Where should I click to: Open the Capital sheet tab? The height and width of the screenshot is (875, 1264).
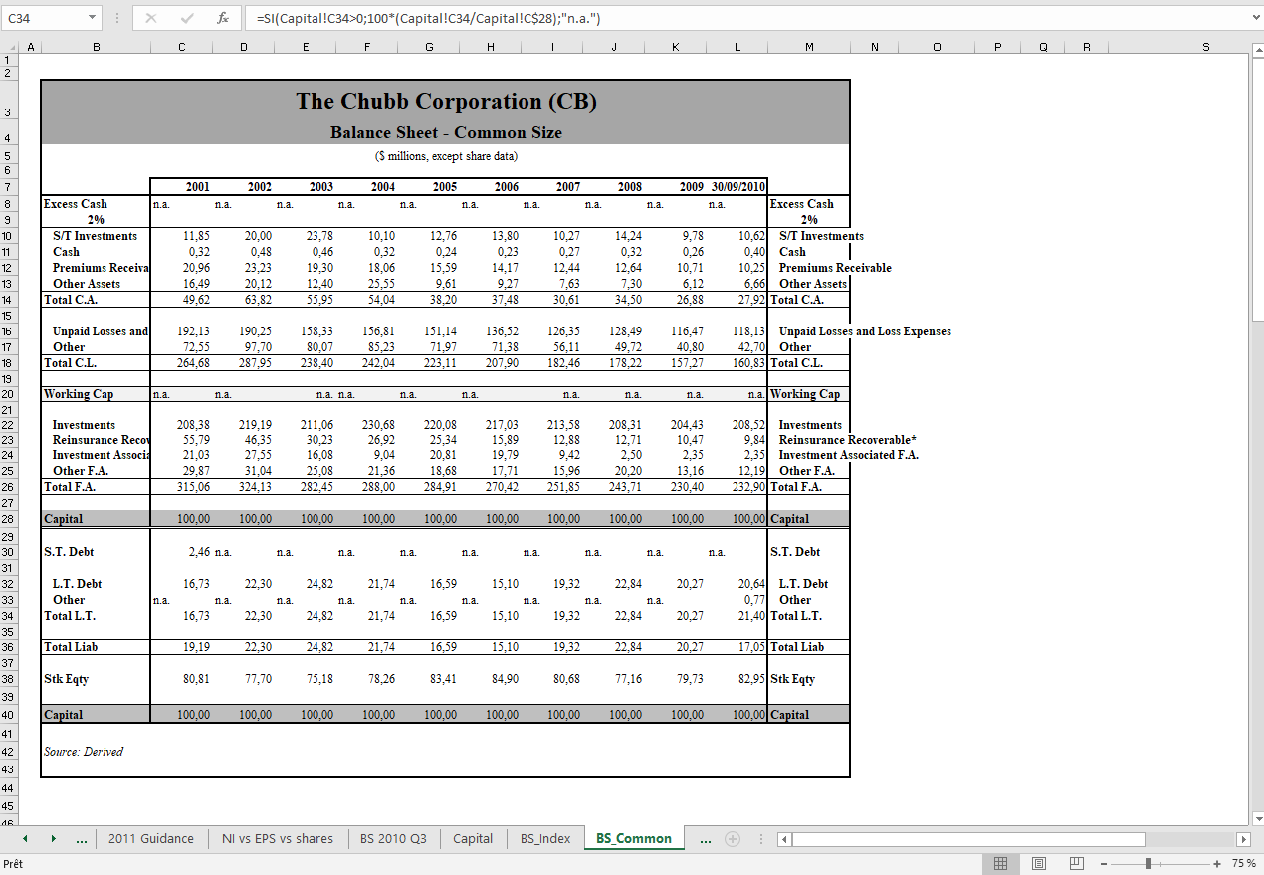click(x=473, y=838)
